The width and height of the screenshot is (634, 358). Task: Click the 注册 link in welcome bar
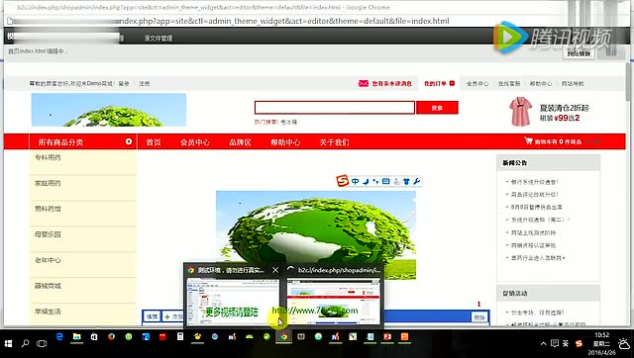pos(145,83)
